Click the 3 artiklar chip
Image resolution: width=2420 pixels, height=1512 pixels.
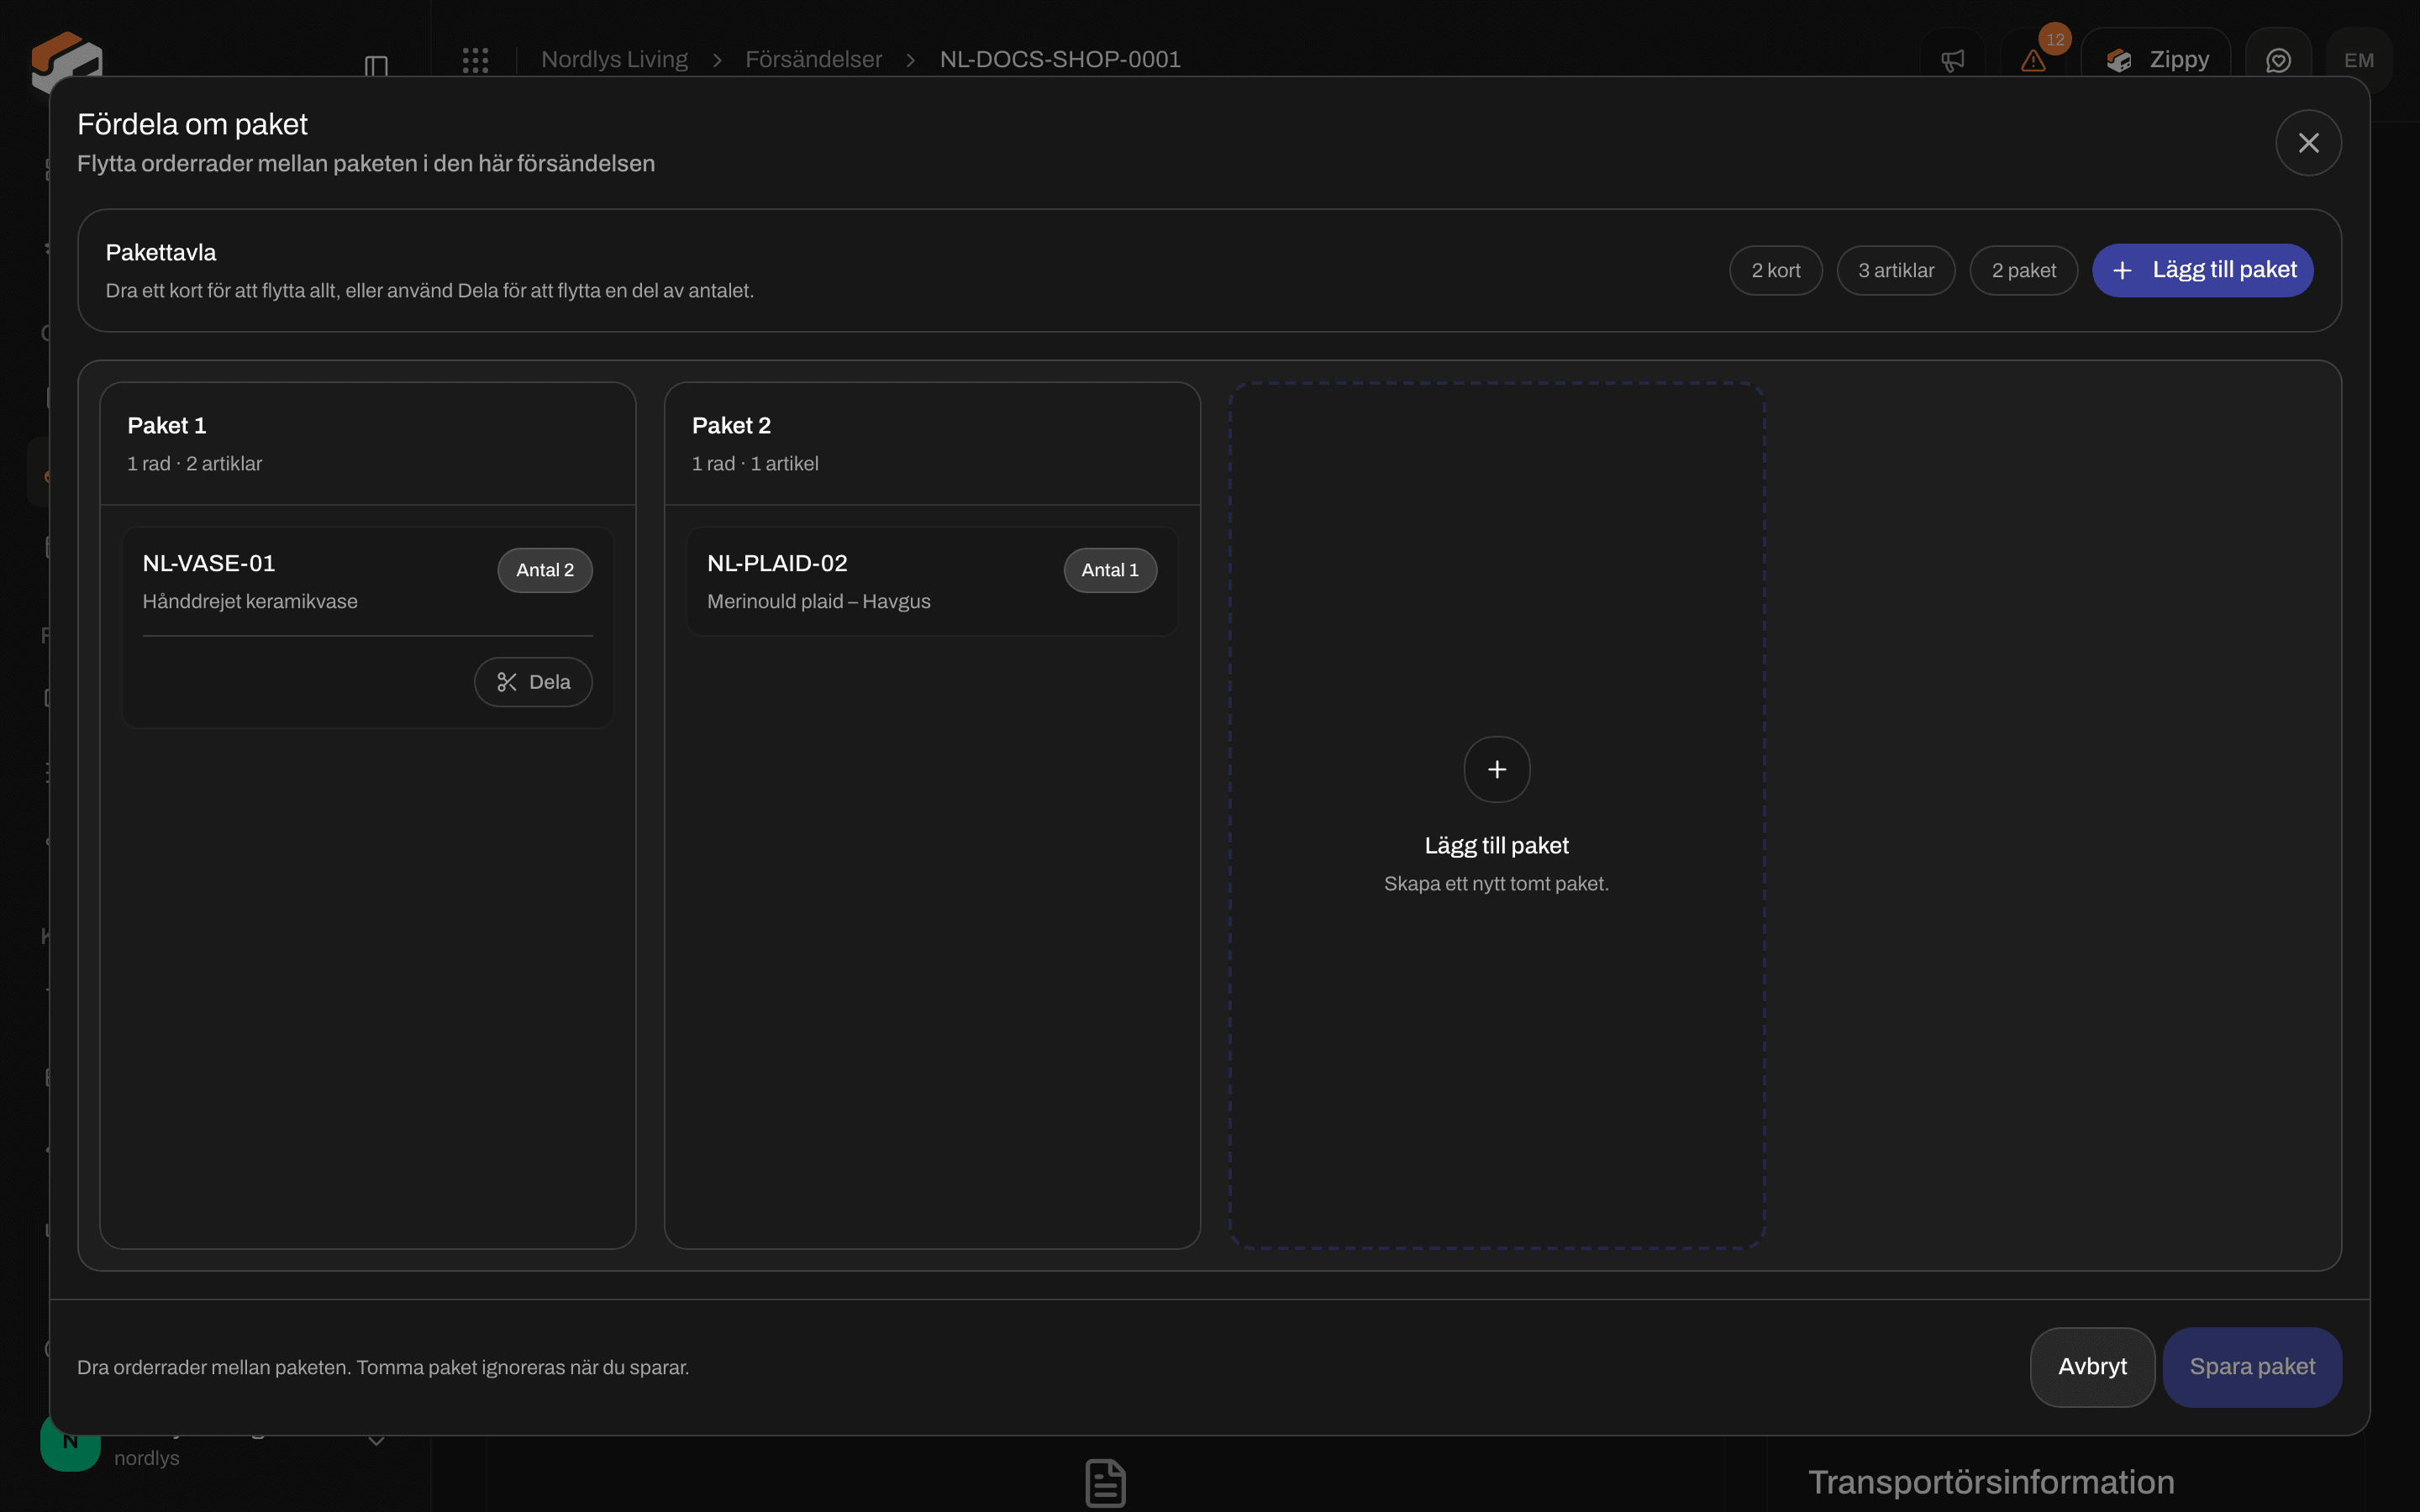coord(1895,270)
